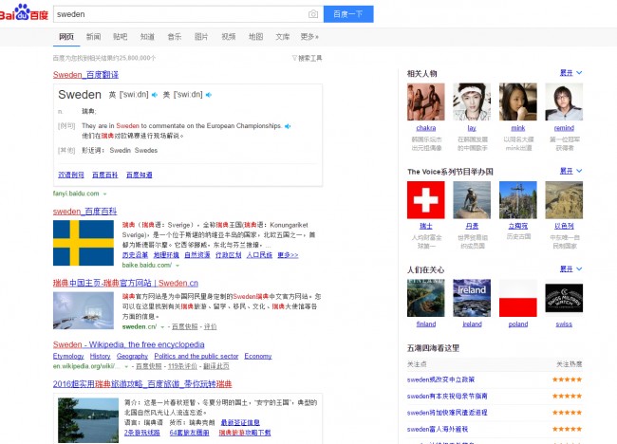Open the Geography sublink
Screen dimensions: 617x444
point(132,357)
